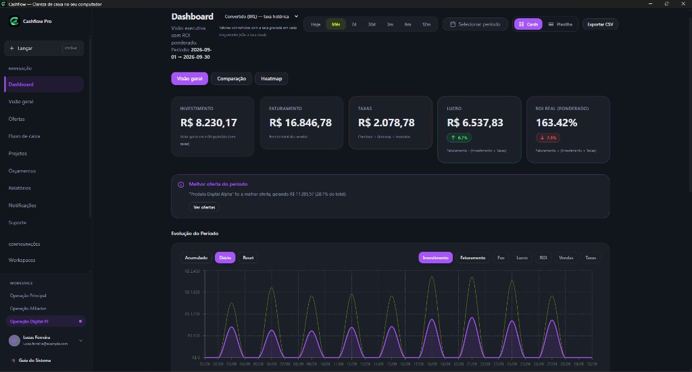Click the Exportar CSV button

coord(600,24)
